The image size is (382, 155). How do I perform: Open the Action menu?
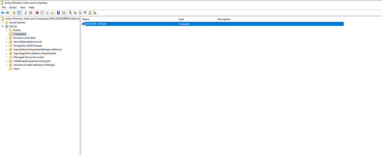13,7
